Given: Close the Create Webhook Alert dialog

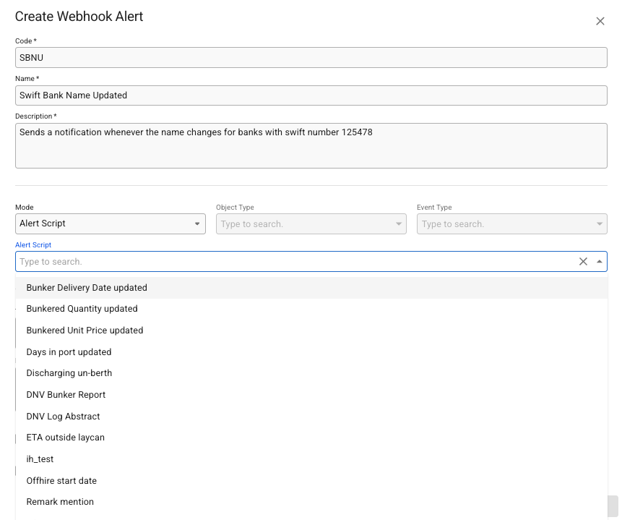Looking at the screenshot, I should pyautogui.click(x=600, y=21).
